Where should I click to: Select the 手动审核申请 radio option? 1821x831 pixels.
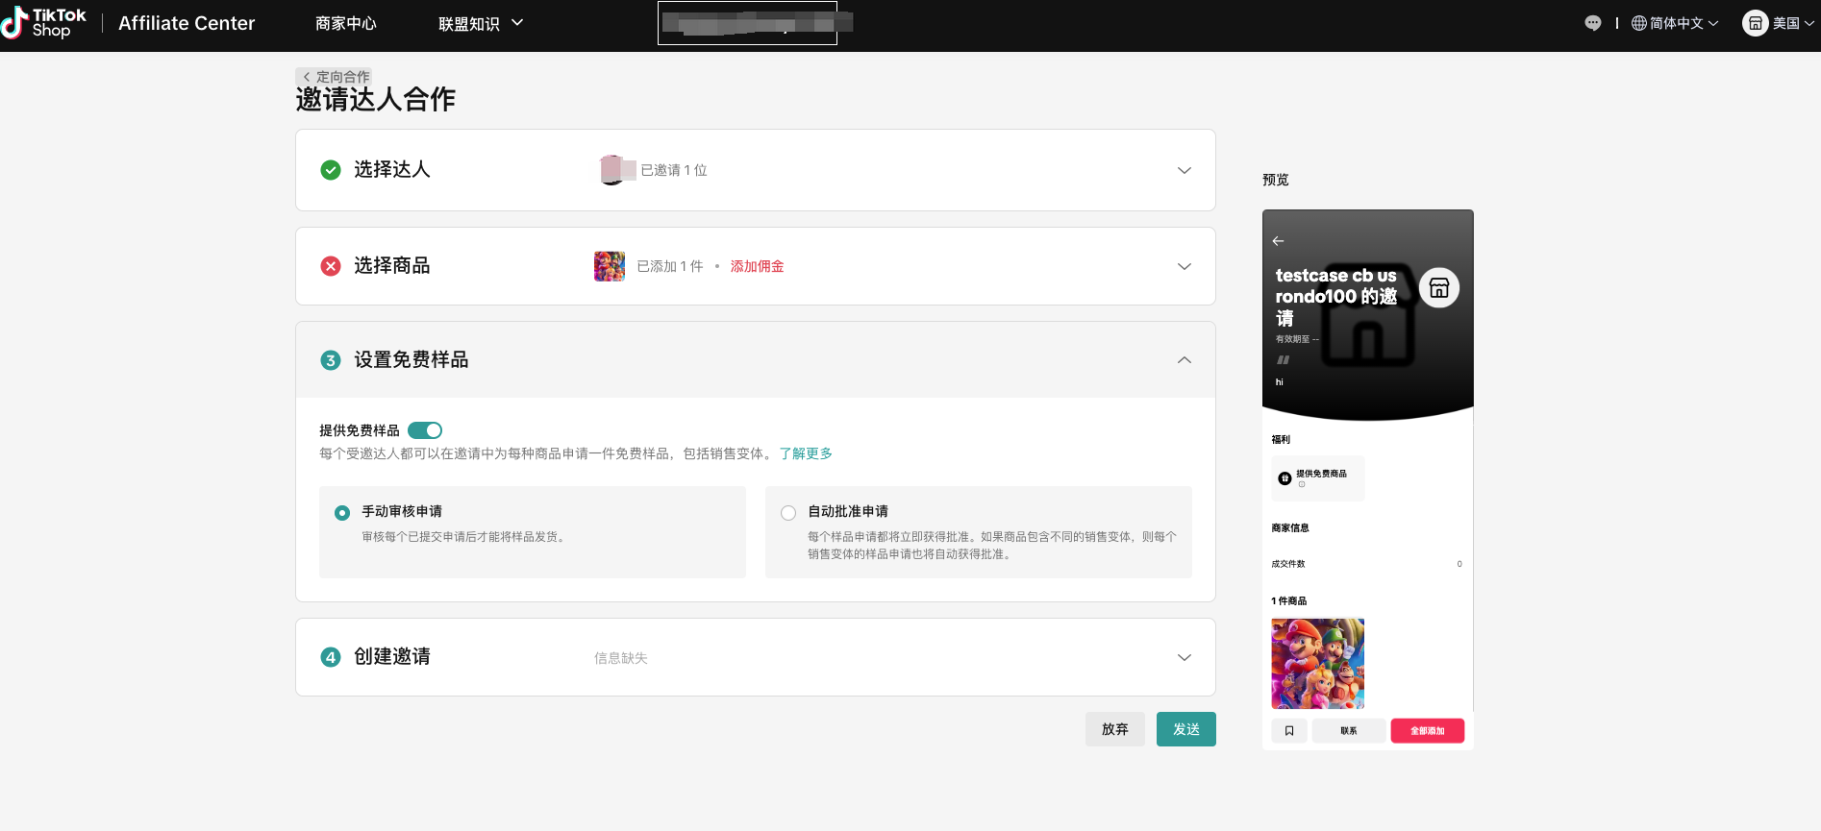click(342, 513)
